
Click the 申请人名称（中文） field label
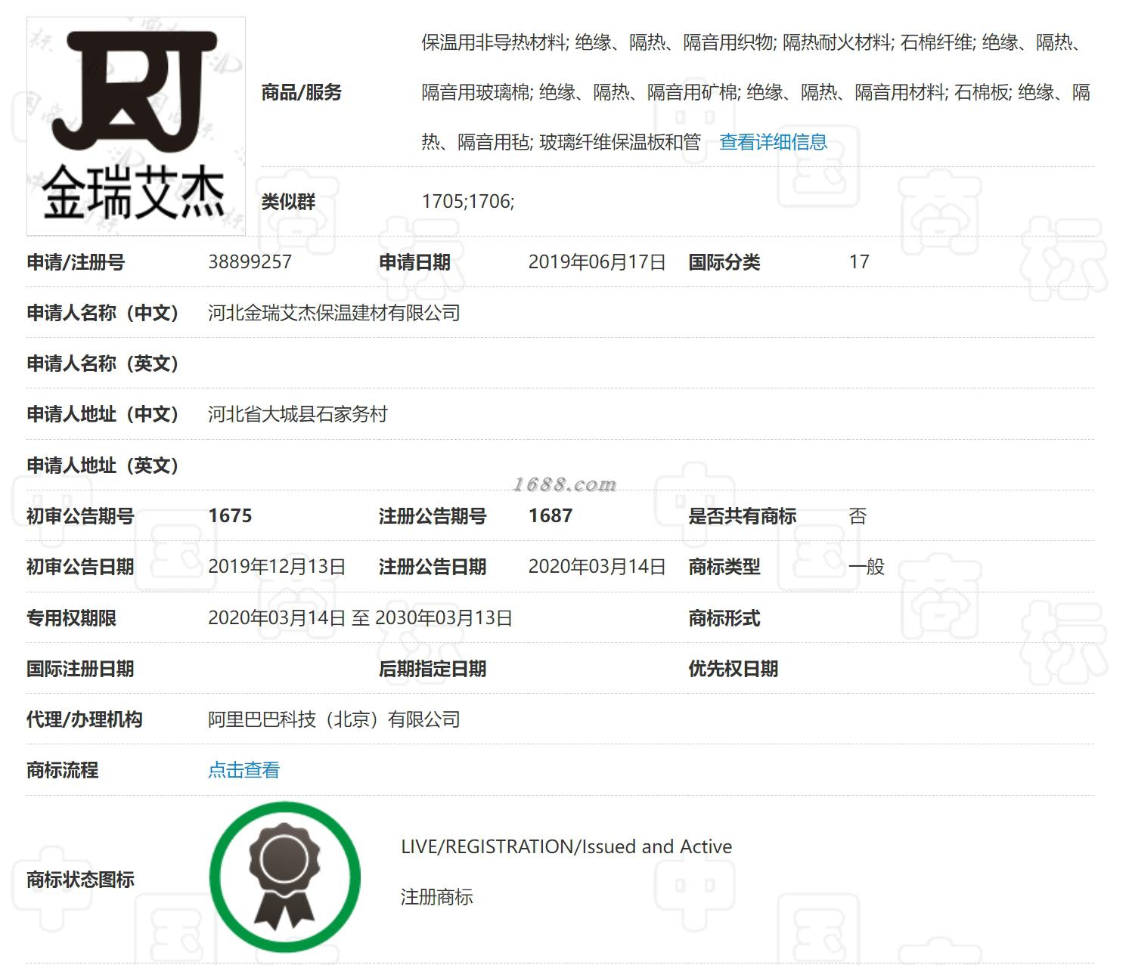(x=103, y=313)
